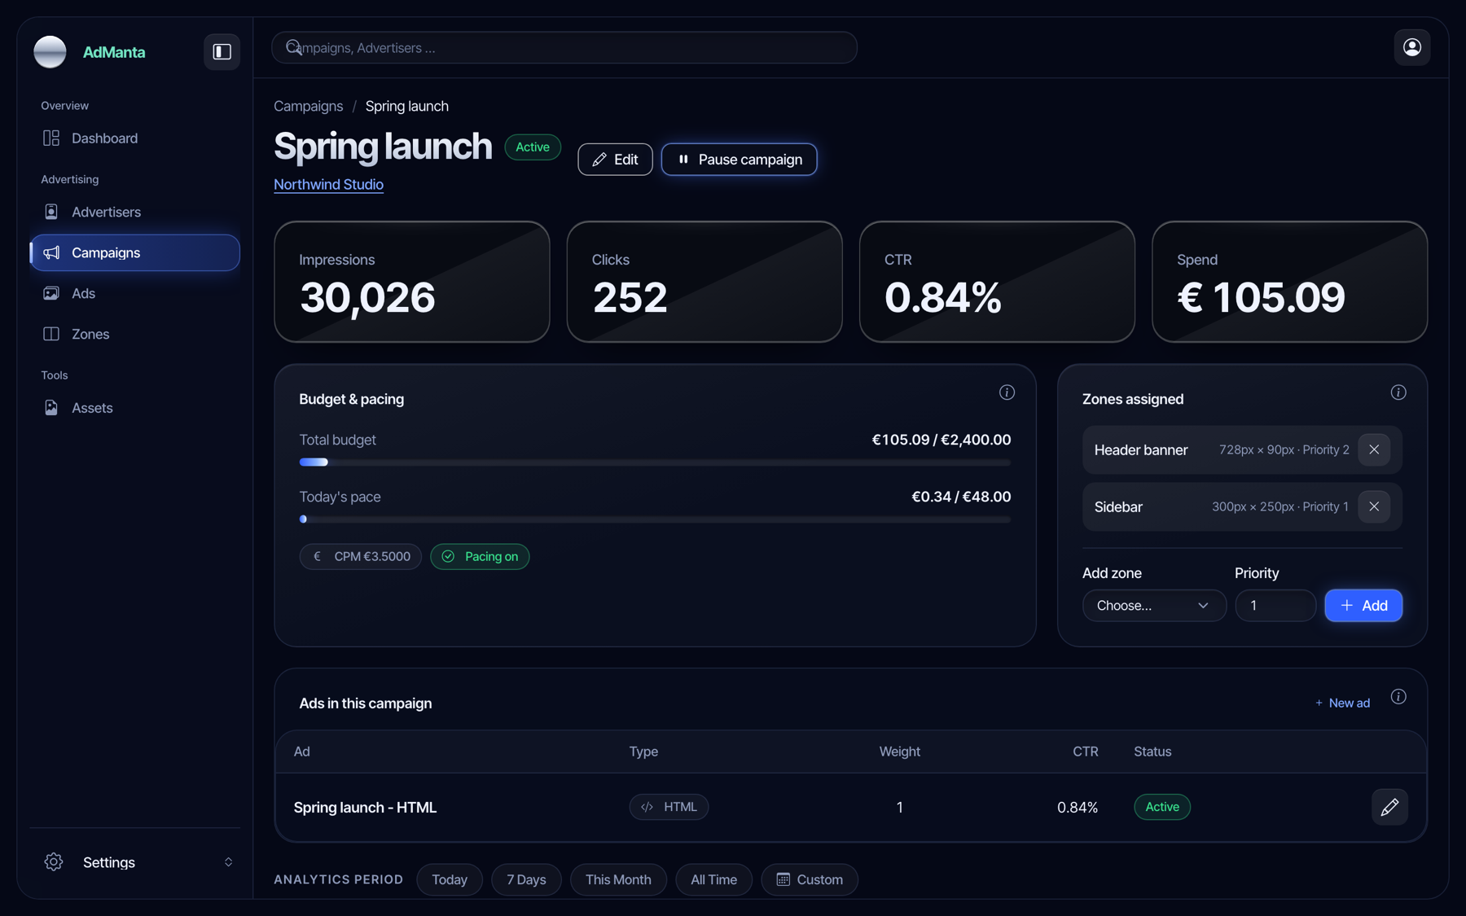Click the Pacing on badge

(x=480, y=557)
